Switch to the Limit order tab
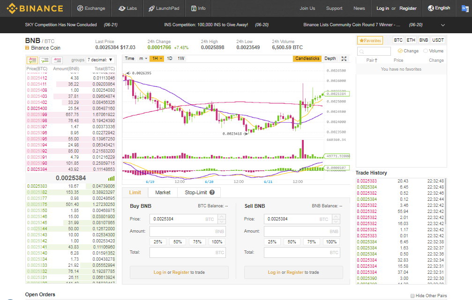 coord(135,192)
